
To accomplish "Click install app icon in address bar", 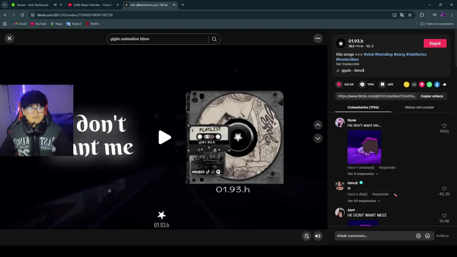I will click(394, 15).
